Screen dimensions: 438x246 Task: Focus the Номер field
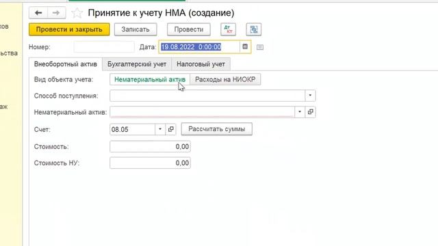click(x=104, y=47)
